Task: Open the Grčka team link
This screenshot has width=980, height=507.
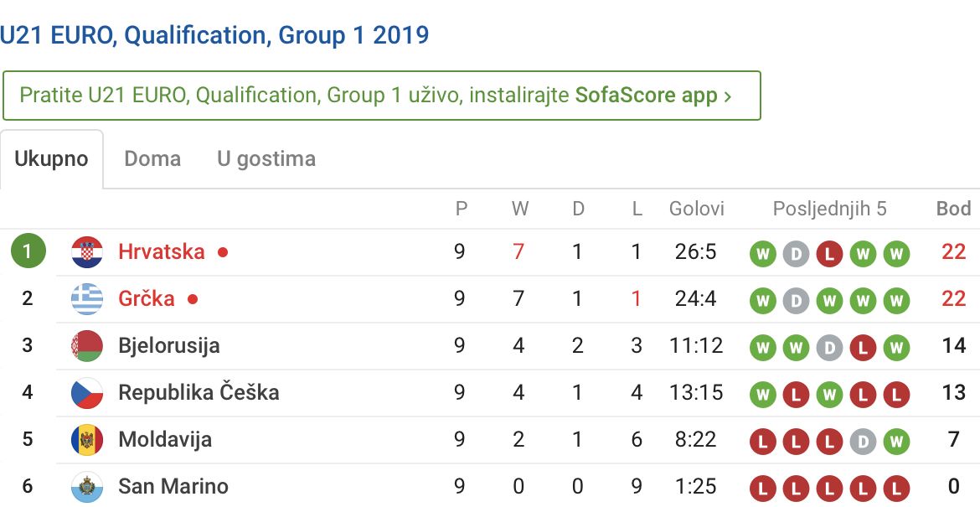Action: [147, 299]
